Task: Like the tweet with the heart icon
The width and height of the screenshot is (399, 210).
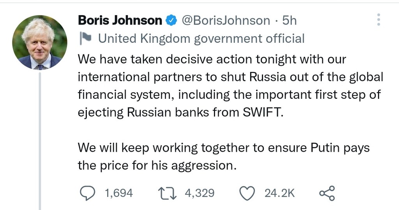Action: (x=247, y=193)
